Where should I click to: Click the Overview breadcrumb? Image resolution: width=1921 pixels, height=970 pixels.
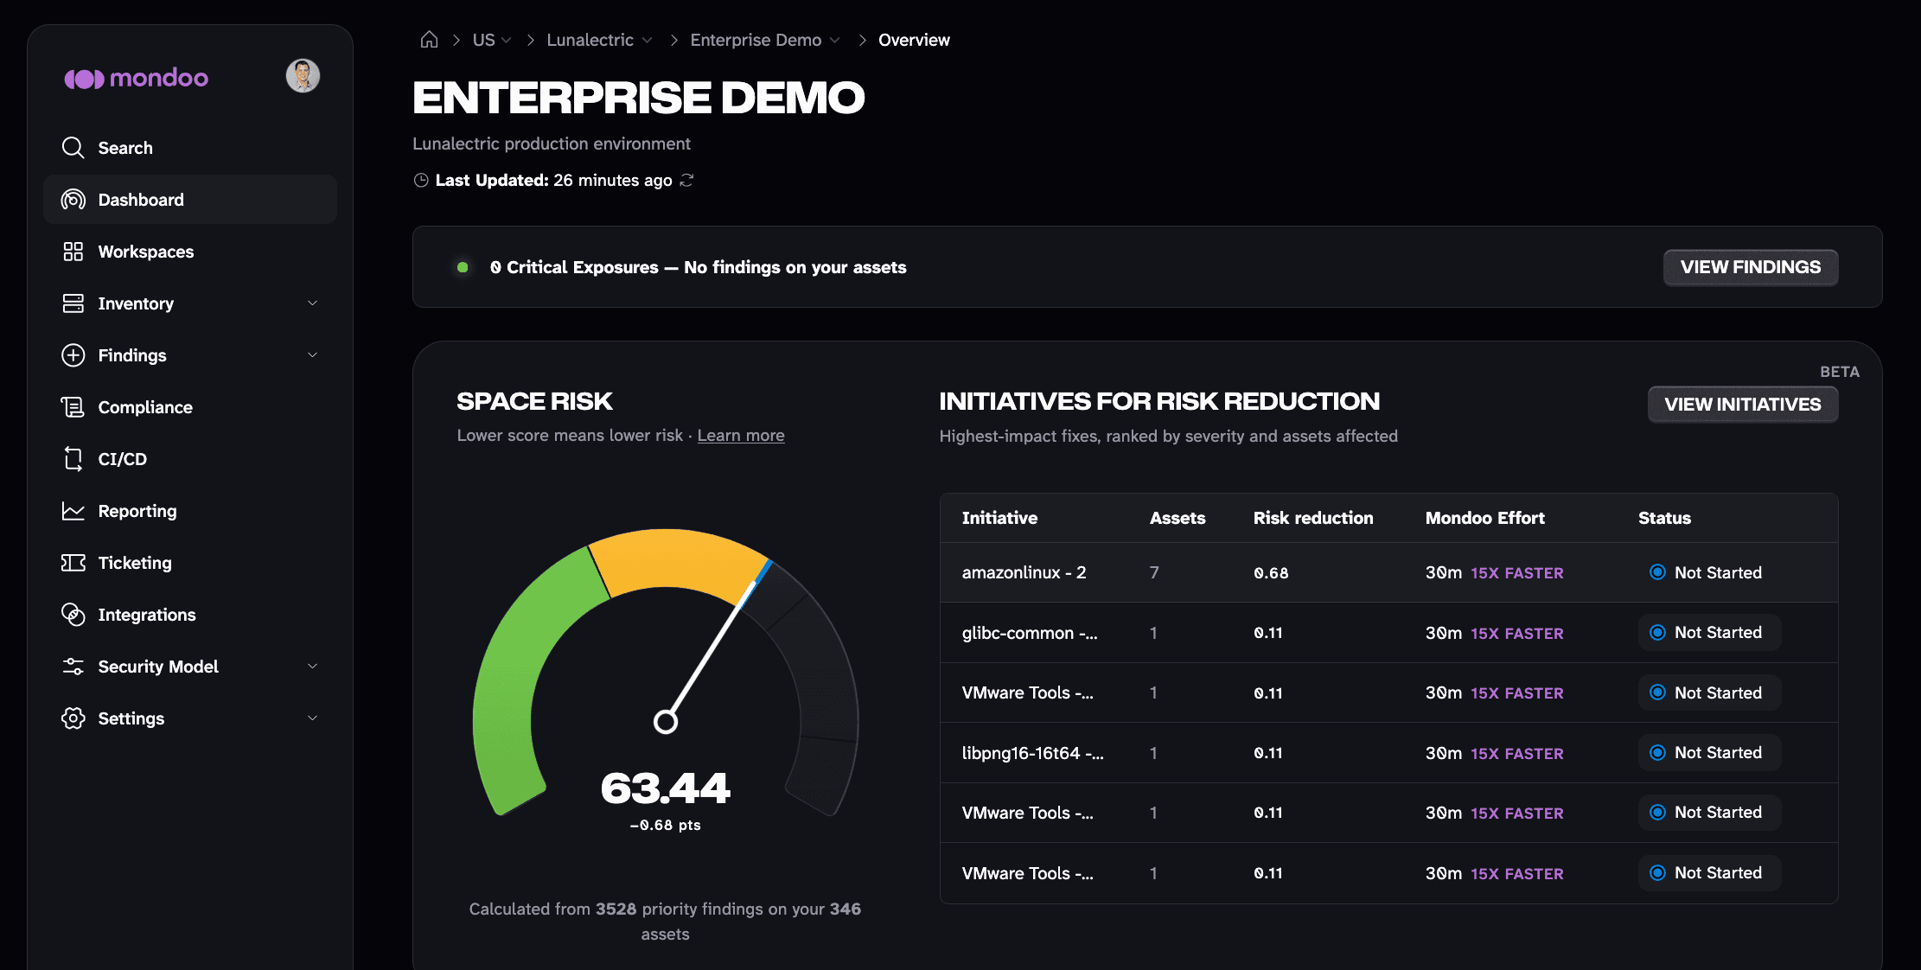pyautogui.click(x=914, y=40)
